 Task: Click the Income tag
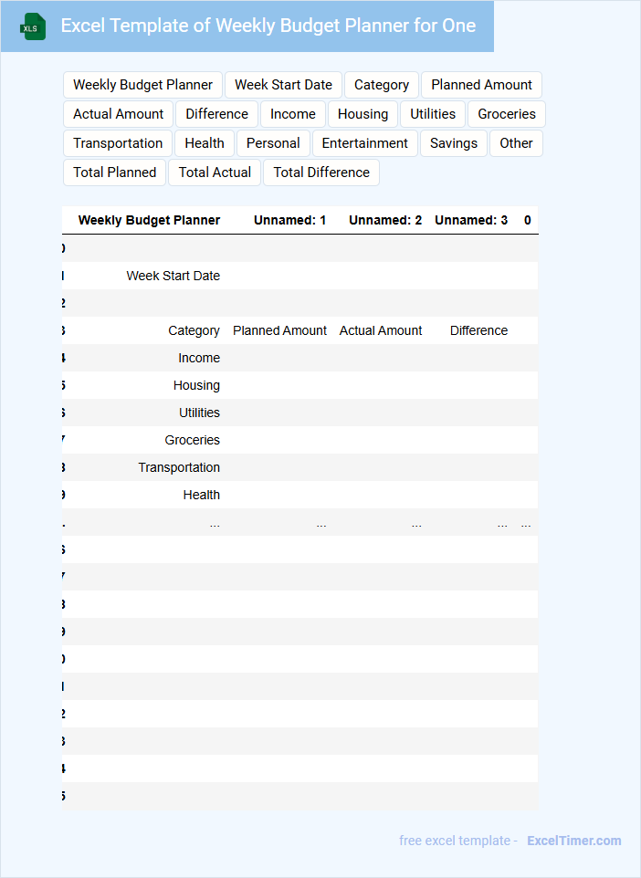[x=293, y=114]
